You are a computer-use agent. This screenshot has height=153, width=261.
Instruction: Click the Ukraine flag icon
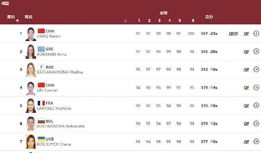click(41, 139)
